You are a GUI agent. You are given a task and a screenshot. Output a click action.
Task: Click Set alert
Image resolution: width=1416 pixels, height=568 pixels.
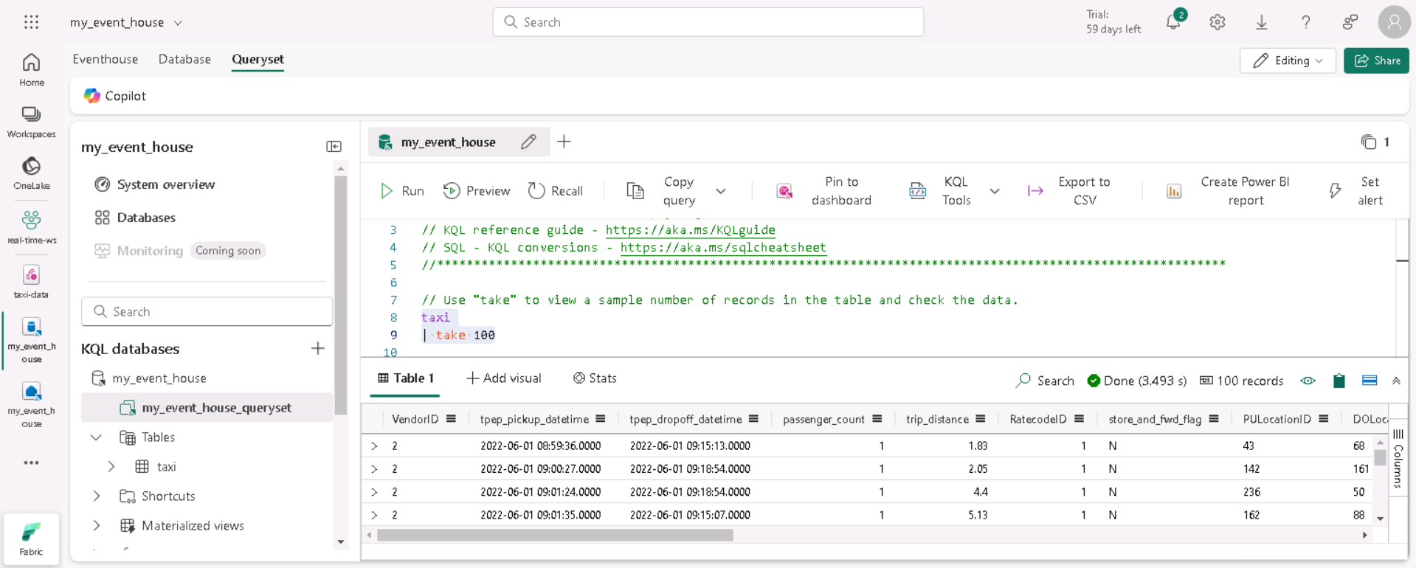[x=1356, y=191]
